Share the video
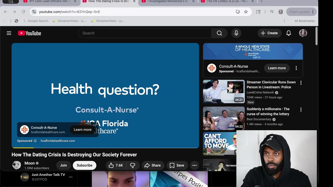This screenshot has height=187, width=333. click(152, 165)
